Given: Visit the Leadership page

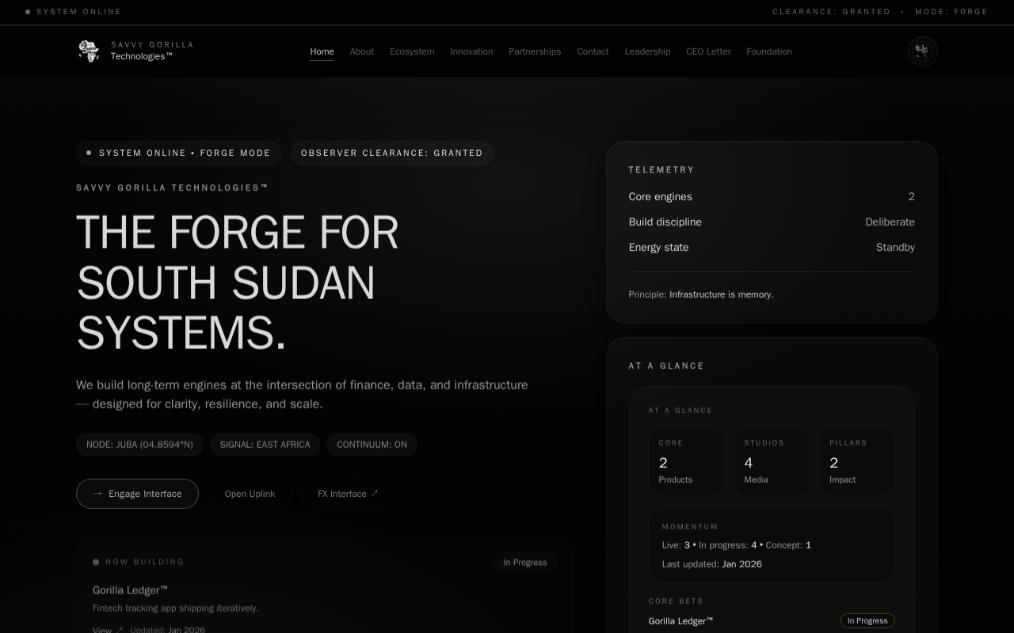Looking at the screenshot, I should tap(647, 51).
